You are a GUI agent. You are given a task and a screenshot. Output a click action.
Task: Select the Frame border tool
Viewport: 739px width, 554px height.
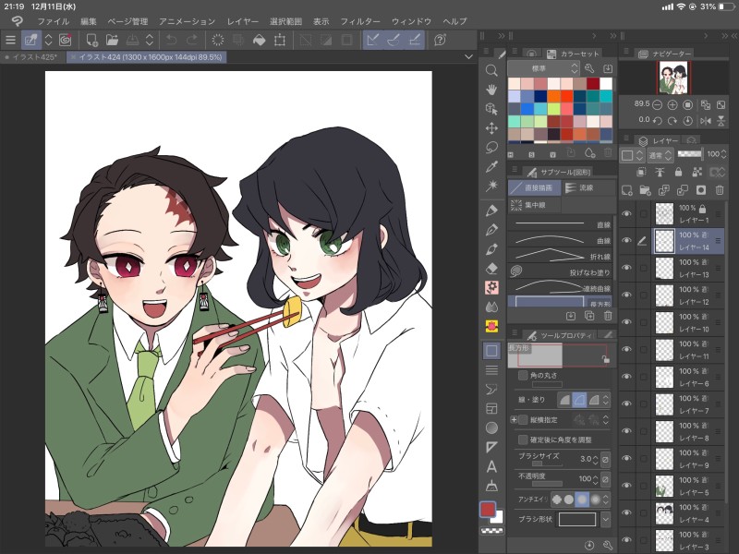pyautogui.click(x=491, y=408)
